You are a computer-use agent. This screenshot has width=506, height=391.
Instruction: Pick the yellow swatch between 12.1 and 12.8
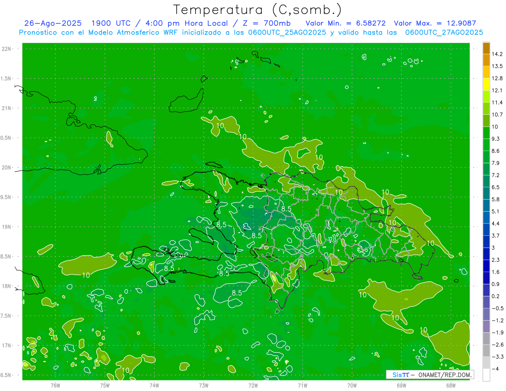click(486, 84)
